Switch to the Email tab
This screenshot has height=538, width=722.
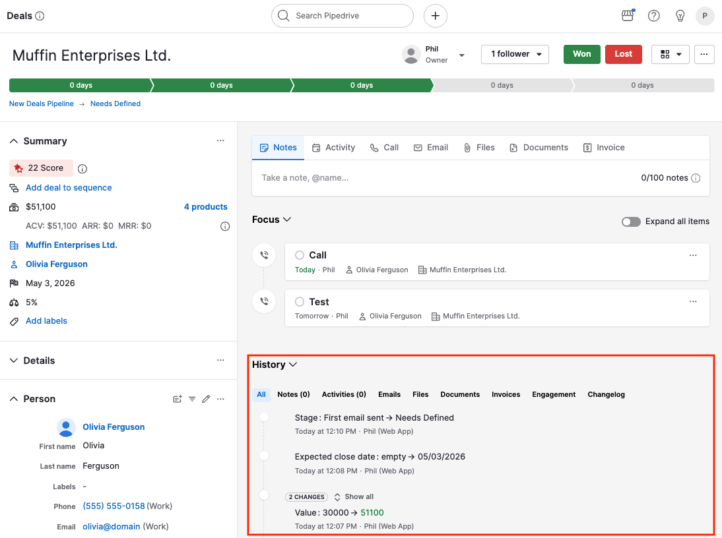click(x=431, y=148)
